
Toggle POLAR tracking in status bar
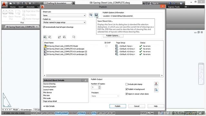point(58,113)
